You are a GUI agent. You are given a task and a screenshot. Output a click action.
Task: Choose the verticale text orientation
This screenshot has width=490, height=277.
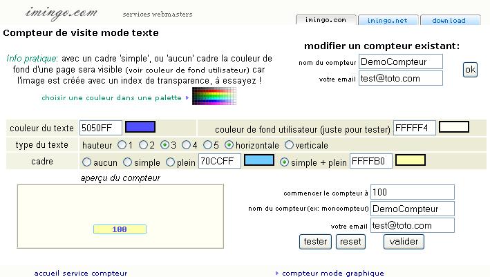click(x=289, y=145)
